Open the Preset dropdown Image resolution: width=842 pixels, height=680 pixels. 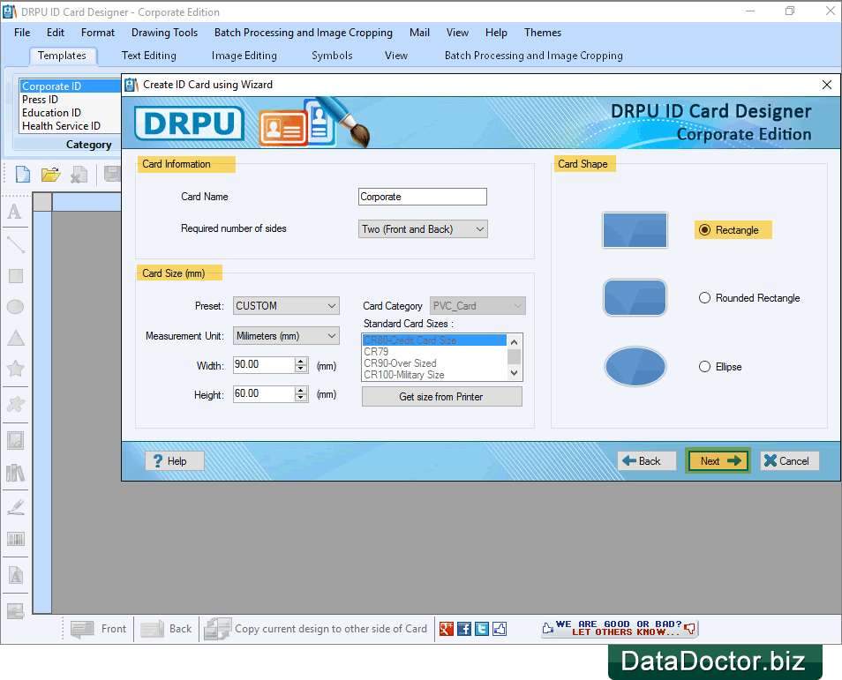(x=286, y=306)
